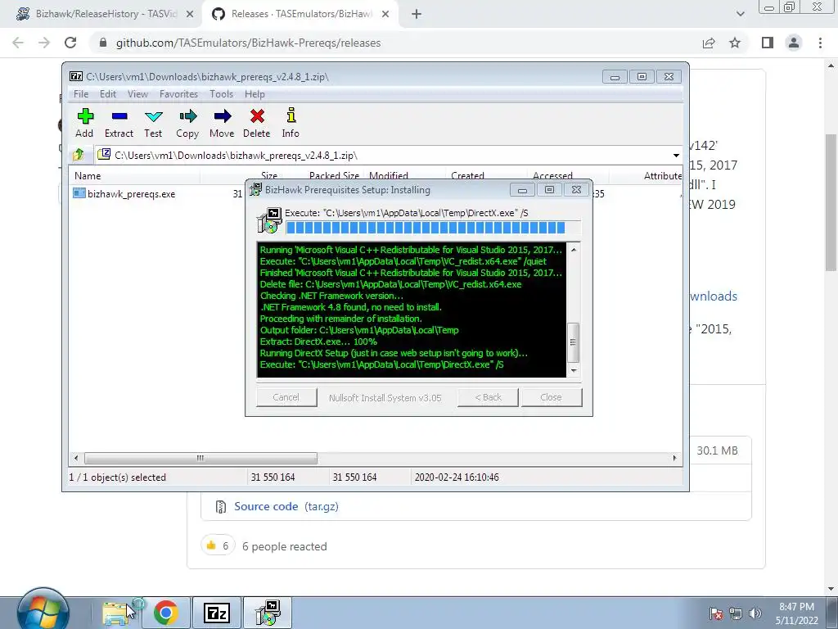Click the 7-Zip horizontal scroll right arrow
The width and height of the screenshot is (838, 629).
tap(674, 458)
